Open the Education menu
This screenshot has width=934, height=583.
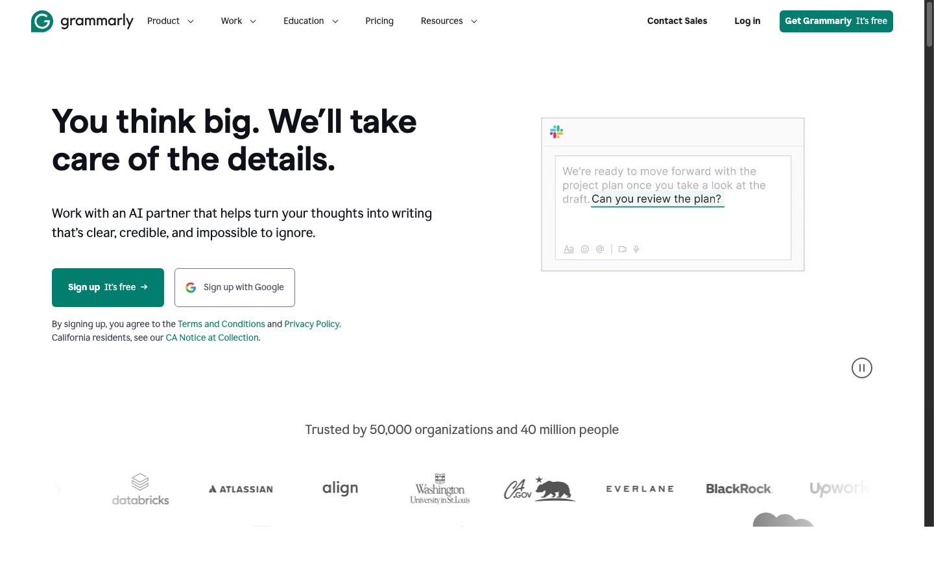click(x=311, y=21)
